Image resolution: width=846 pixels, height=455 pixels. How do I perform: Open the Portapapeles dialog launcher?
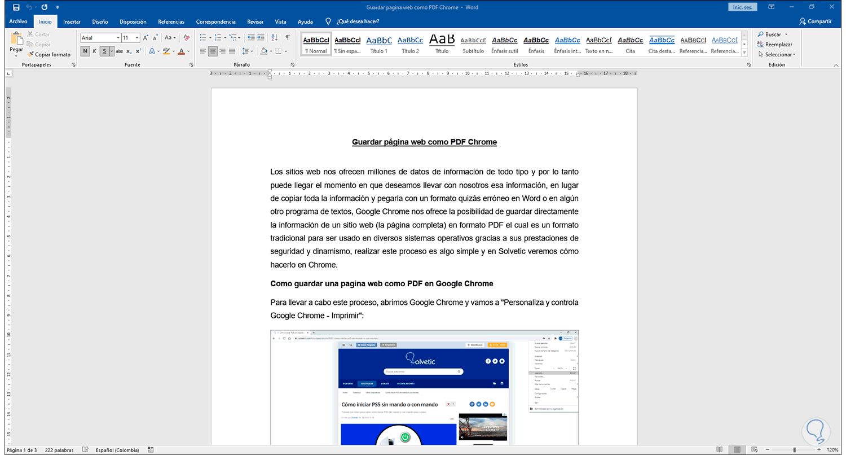[x=74, y=65]
